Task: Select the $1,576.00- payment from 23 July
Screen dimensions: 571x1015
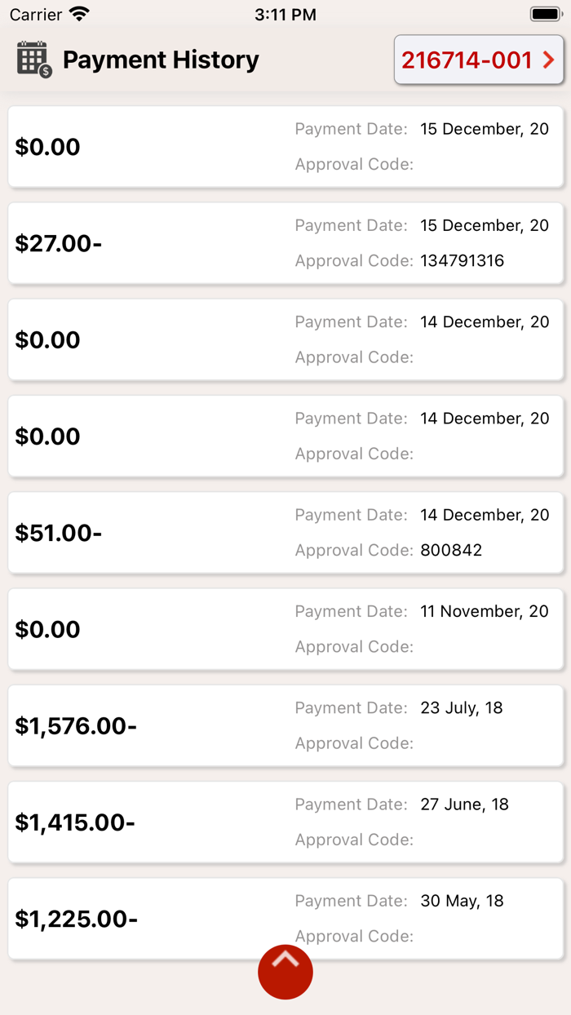Action: coord(285,725)
